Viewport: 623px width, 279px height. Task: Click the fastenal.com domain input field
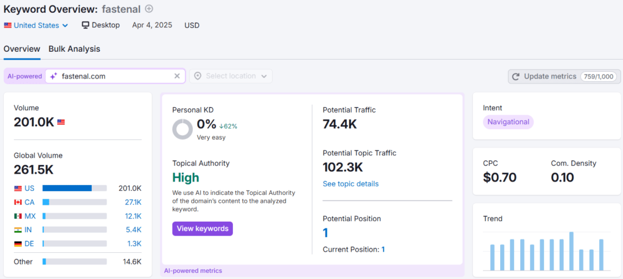115,76
